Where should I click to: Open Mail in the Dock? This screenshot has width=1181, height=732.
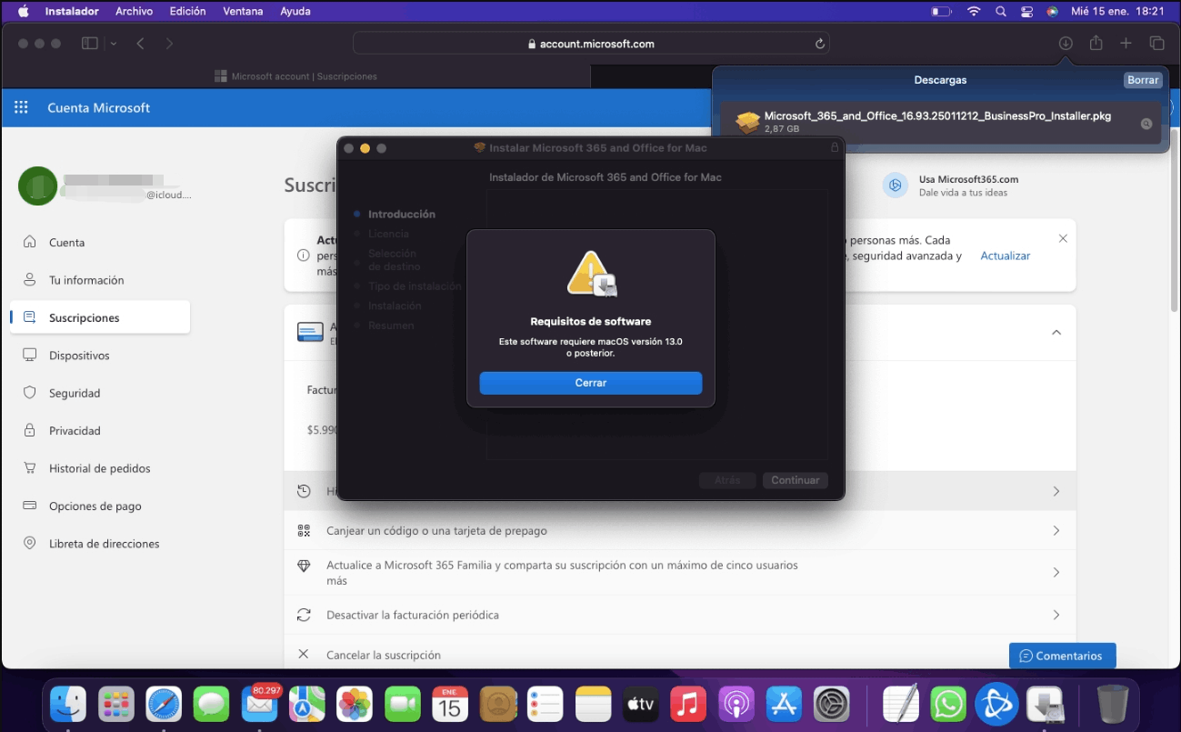(259, 704)
